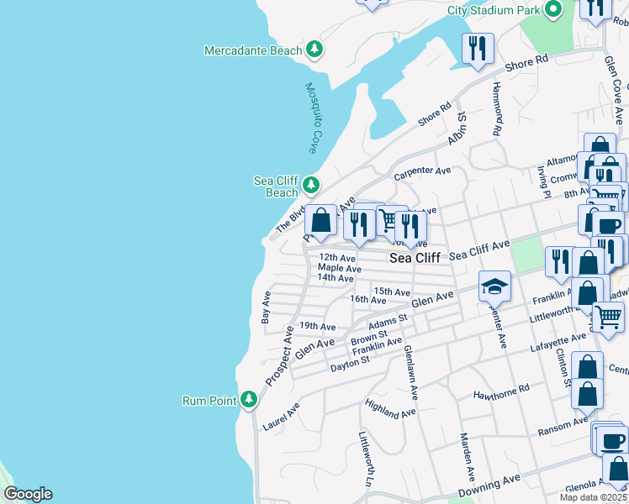Select the The Blvd street label
This screenshot has width=629, height=504.
[x=290, y=218]
